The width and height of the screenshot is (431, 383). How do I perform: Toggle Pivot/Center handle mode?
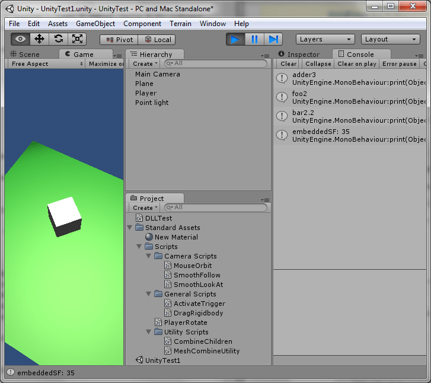119,40
